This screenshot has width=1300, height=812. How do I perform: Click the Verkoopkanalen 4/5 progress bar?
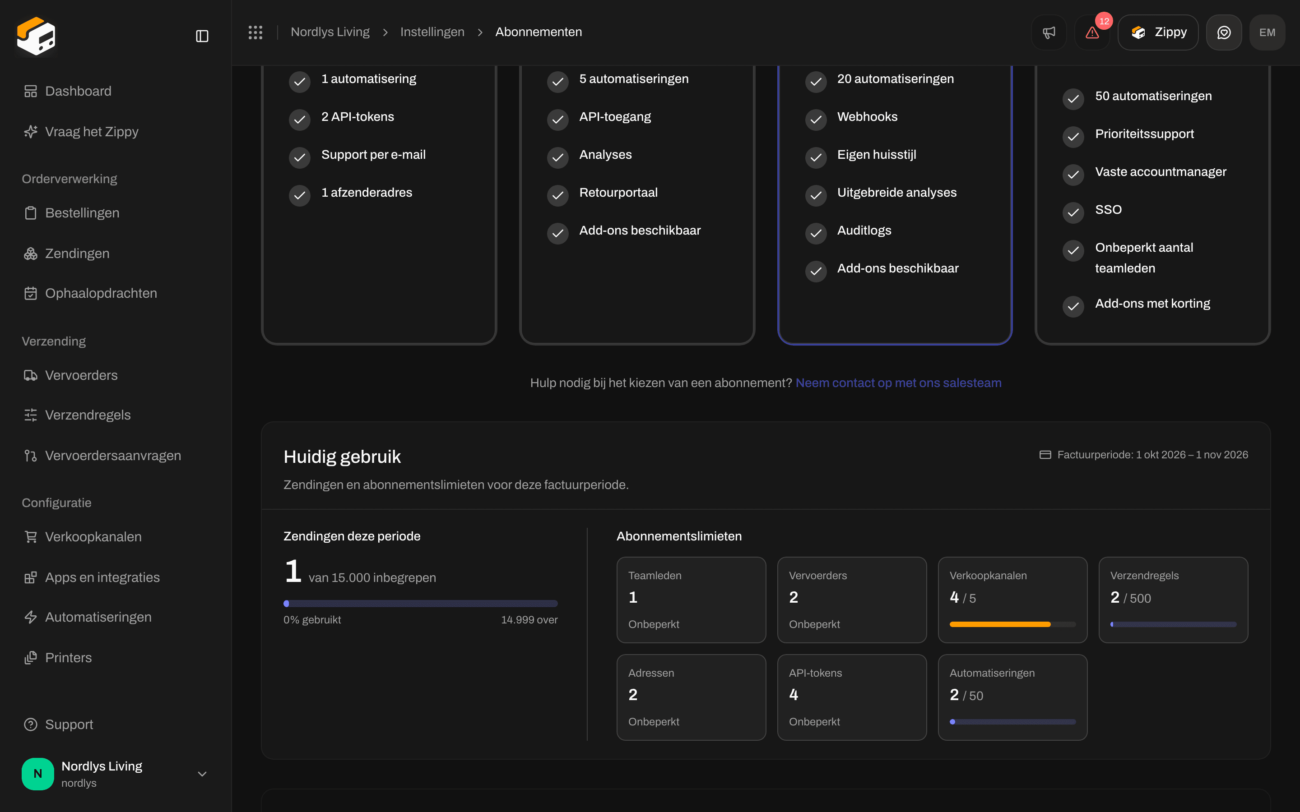(x=1012, y=624)
